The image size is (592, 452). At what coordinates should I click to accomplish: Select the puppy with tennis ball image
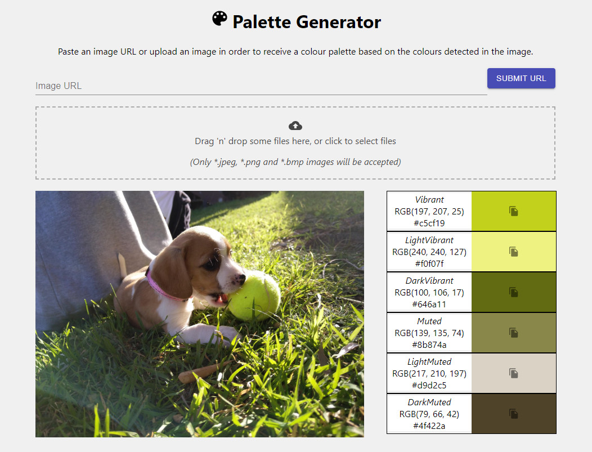(x=200, y=314)
